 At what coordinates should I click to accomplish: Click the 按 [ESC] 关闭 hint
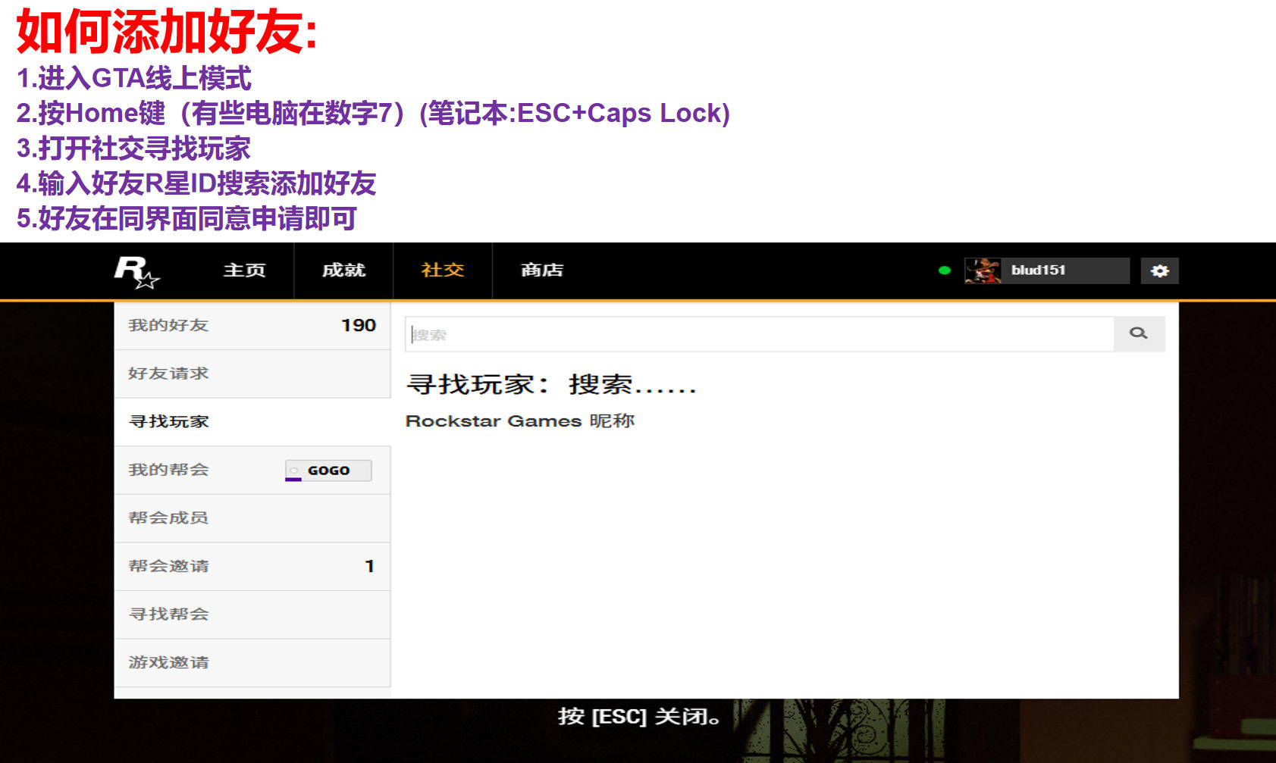point(638,717)
